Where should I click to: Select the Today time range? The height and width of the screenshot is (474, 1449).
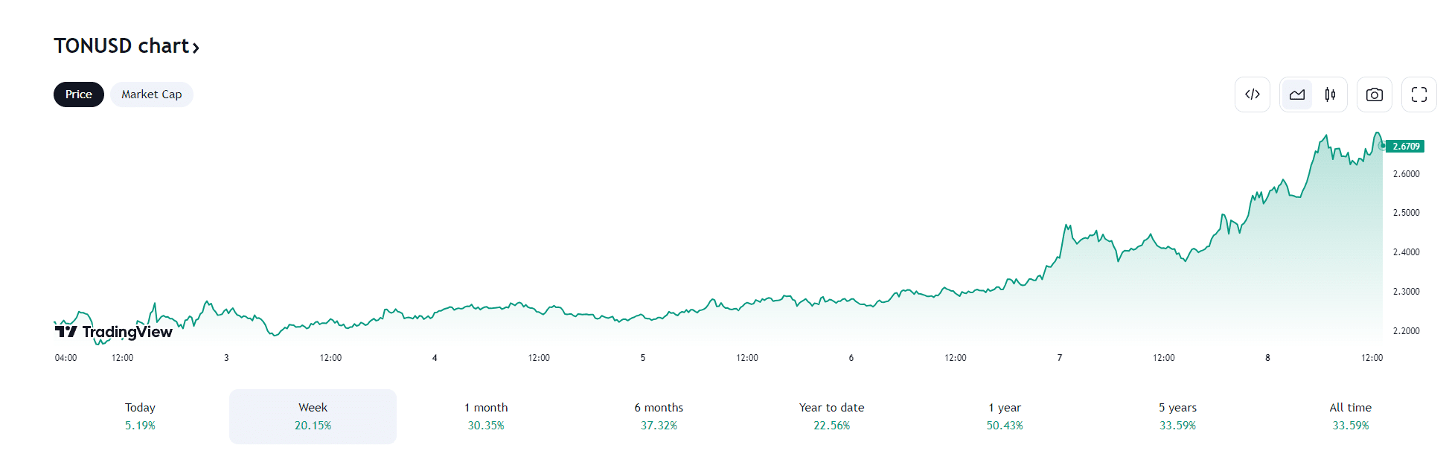point(140,416)
